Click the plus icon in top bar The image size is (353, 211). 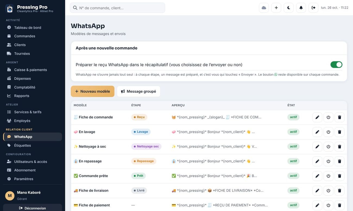276,8
